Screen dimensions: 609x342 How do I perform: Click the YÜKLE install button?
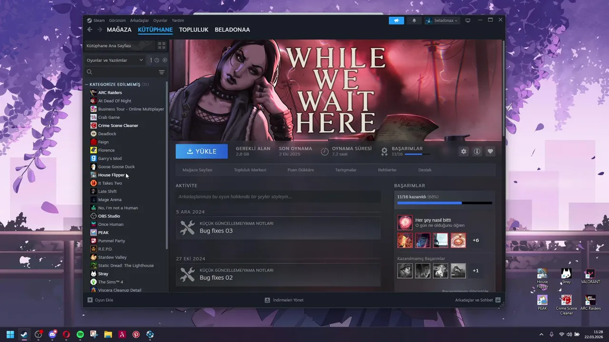(x=202, y=151)
